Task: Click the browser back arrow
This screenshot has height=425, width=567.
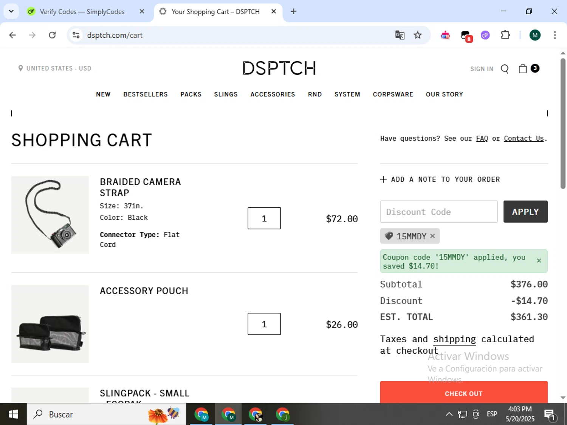Action: (x=12, y=35)
